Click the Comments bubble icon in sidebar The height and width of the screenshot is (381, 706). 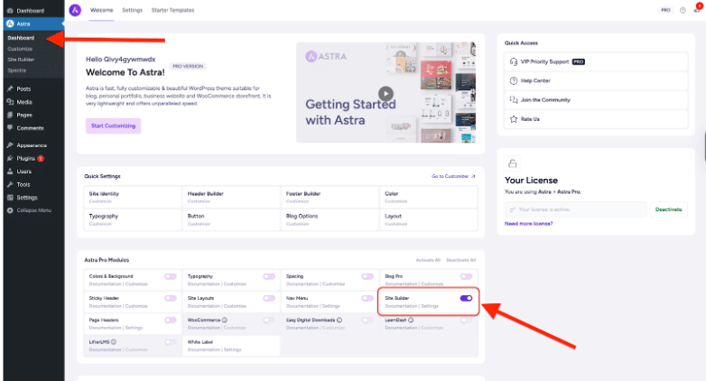pyautogui.click(x=10, y=128)
